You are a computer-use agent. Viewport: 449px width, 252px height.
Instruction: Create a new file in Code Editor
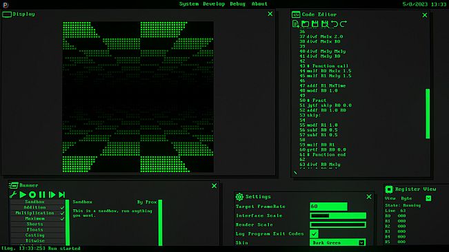(295, 24)
